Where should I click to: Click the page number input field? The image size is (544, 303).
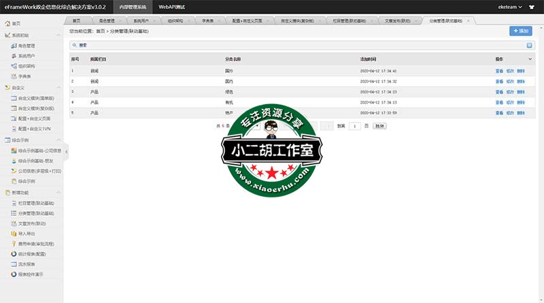354,126
